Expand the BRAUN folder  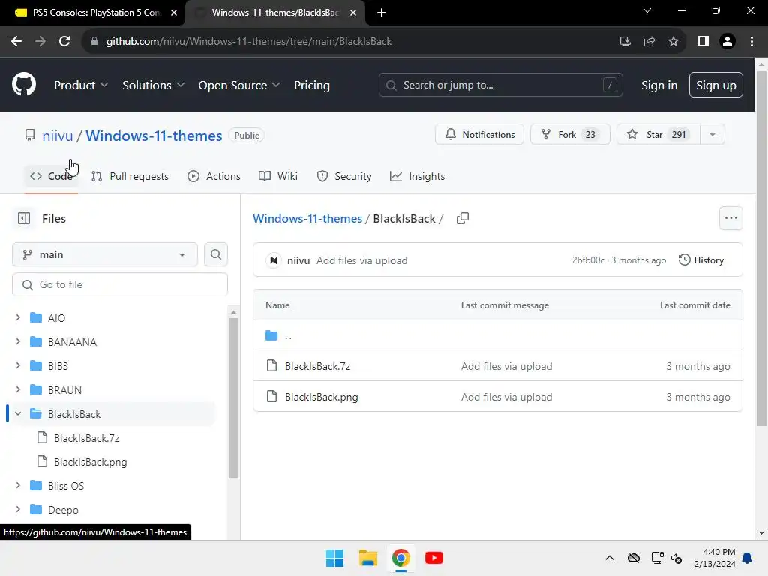coord(18,389)
